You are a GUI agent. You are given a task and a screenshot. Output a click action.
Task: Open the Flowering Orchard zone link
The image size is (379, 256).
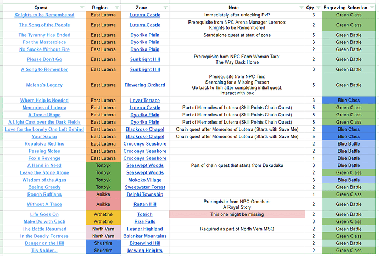(145, 85)
